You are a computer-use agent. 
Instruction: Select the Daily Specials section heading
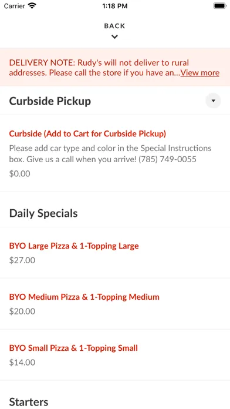click(43, 213)
